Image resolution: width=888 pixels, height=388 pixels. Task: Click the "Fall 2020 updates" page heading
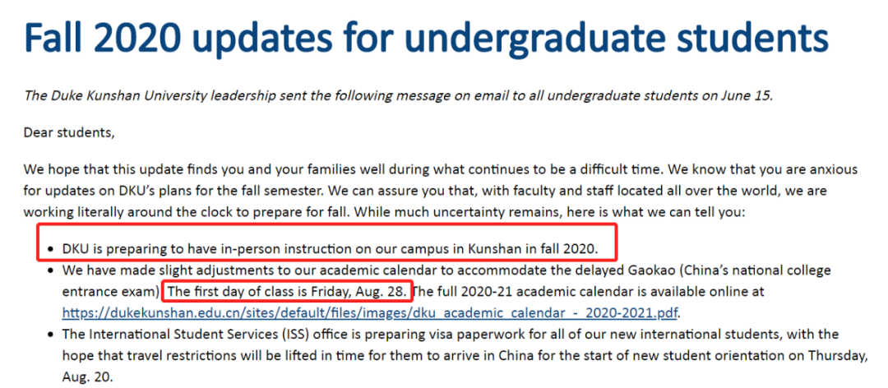tap(425, 39)
